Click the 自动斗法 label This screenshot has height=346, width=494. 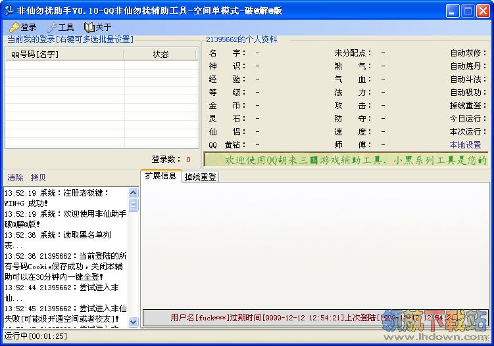pos(468,79)
